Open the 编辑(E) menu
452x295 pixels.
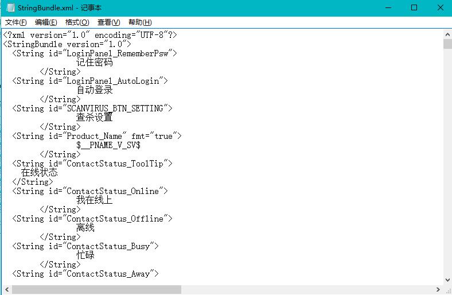point(46,22)
